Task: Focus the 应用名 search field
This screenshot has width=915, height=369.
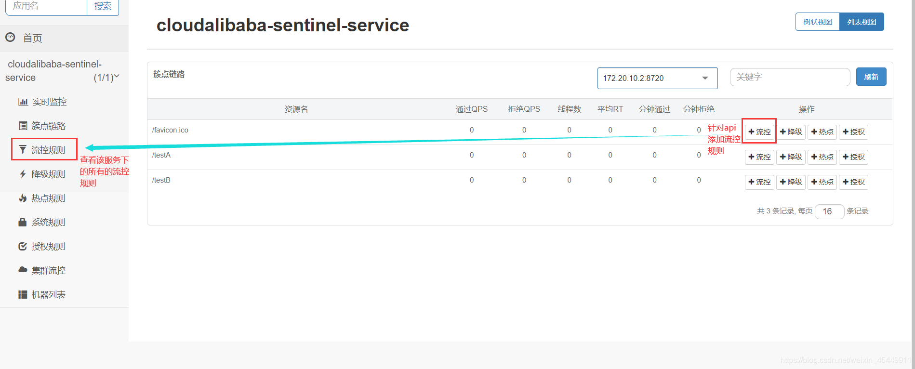Action: [46, 7]
